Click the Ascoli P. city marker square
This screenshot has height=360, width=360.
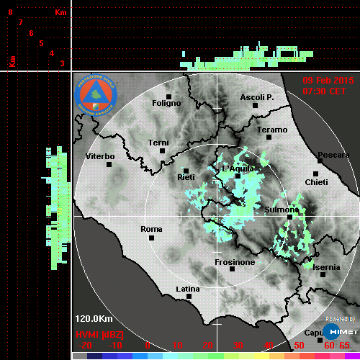[x=255, y=105]
